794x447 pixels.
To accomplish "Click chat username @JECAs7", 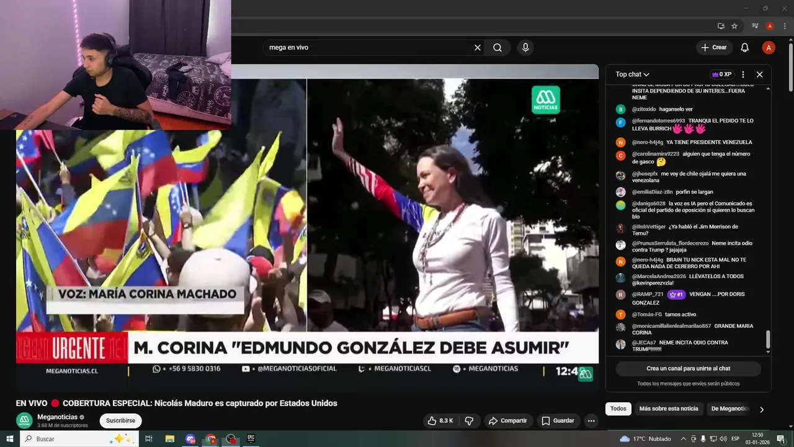I will [x=644, y=343].
